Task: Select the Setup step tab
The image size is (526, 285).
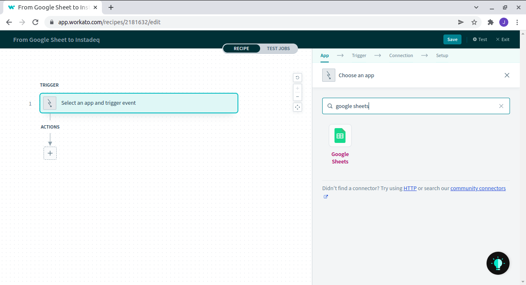Action: pyautogui.click(x=442, y=55)
